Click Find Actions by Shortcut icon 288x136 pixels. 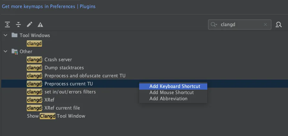(x=279, y=24)
